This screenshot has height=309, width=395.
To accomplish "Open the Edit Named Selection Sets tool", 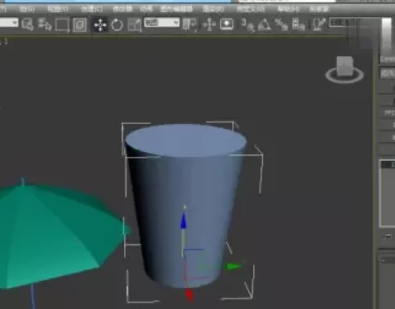I will click(319, 24).
